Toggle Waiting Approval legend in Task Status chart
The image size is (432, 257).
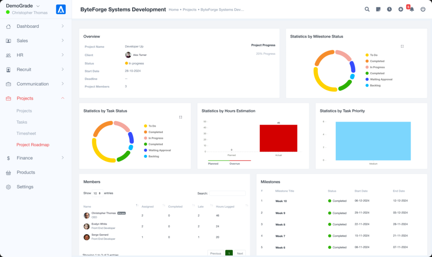(159, 150)
